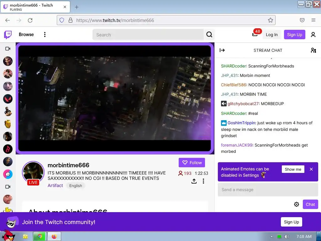Open more options dots below the viewer count
Image resolution: width=321 pixels, height=241 pixels.
click(x=203, y=181)
